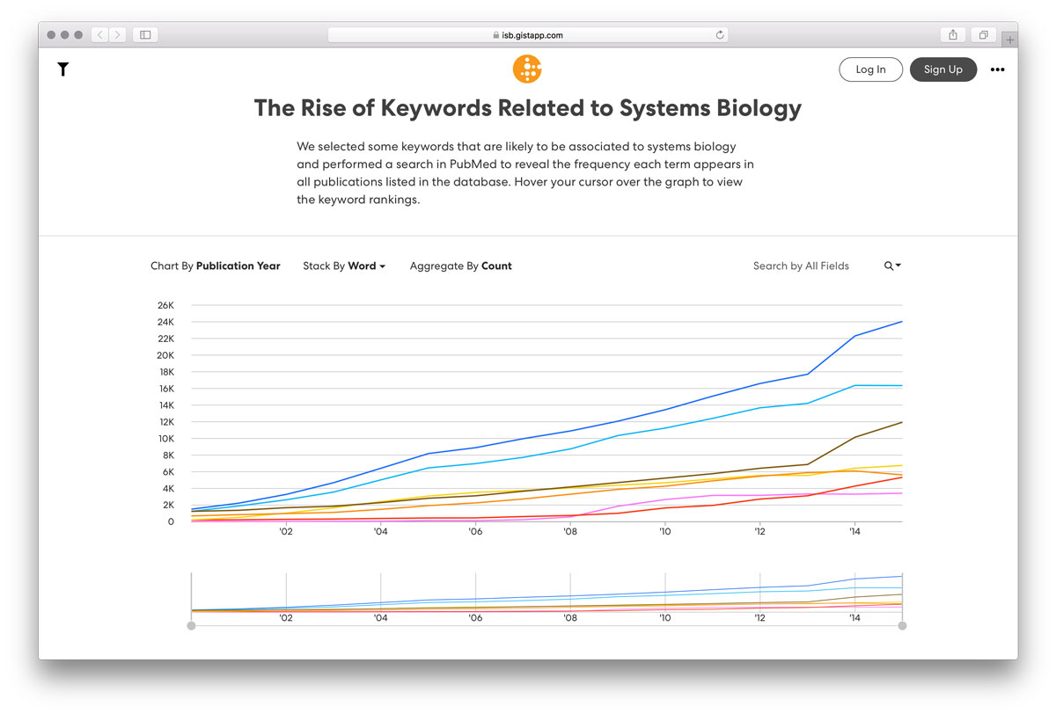Open the Chart By Publication Year option
This screenshot has width=1056, height=714.
(x=216, y=266)
